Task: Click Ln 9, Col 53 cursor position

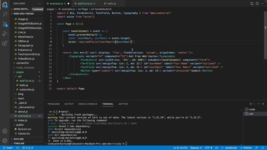Action: pos(180,148)
